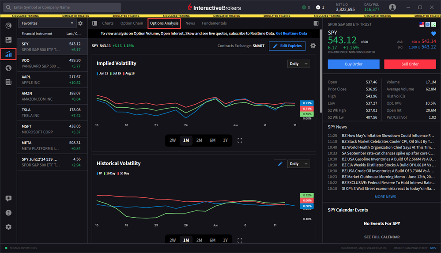The width and height of the screenshot is (441, 253).
Task: Open Historical Volatility Daily dropdown
Action: tap(299, 164)
